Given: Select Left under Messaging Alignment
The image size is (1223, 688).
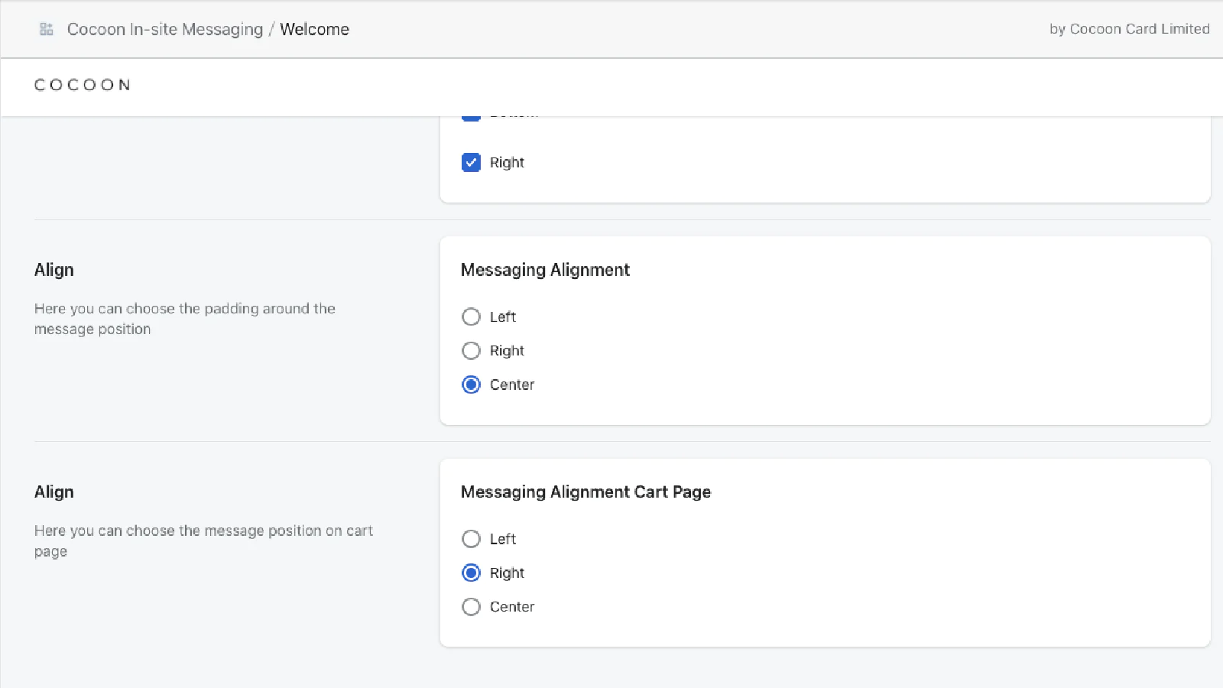Looking at the screenshot, I should click(471, 316).
